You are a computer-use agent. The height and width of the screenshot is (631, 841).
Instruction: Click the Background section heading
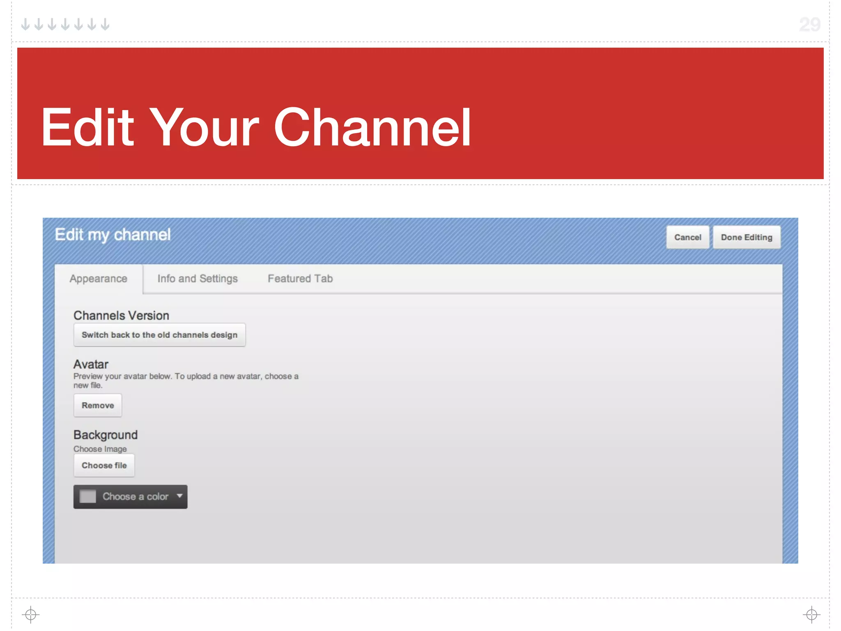[x=106, y=435]
